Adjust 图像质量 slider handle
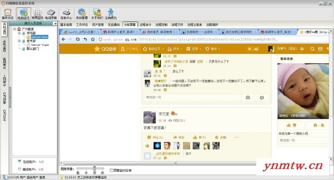Viewport: 334px width, 180px height. [x=94, y=168]
